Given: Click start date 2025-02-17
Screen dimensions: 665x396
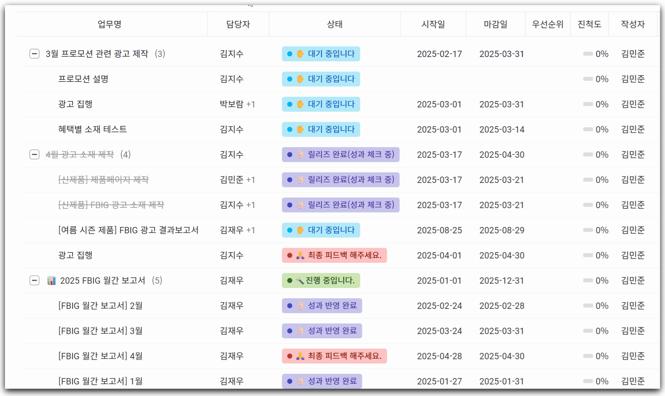Looking at the screenshot, I should pyautogui.click(x=439, y=54).
